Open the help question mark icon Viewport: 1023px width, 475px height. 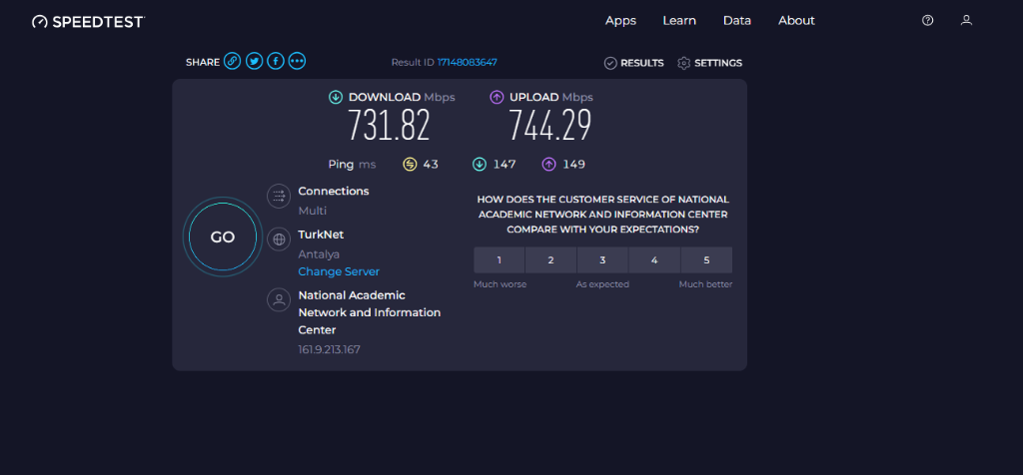tap(927, 20)
